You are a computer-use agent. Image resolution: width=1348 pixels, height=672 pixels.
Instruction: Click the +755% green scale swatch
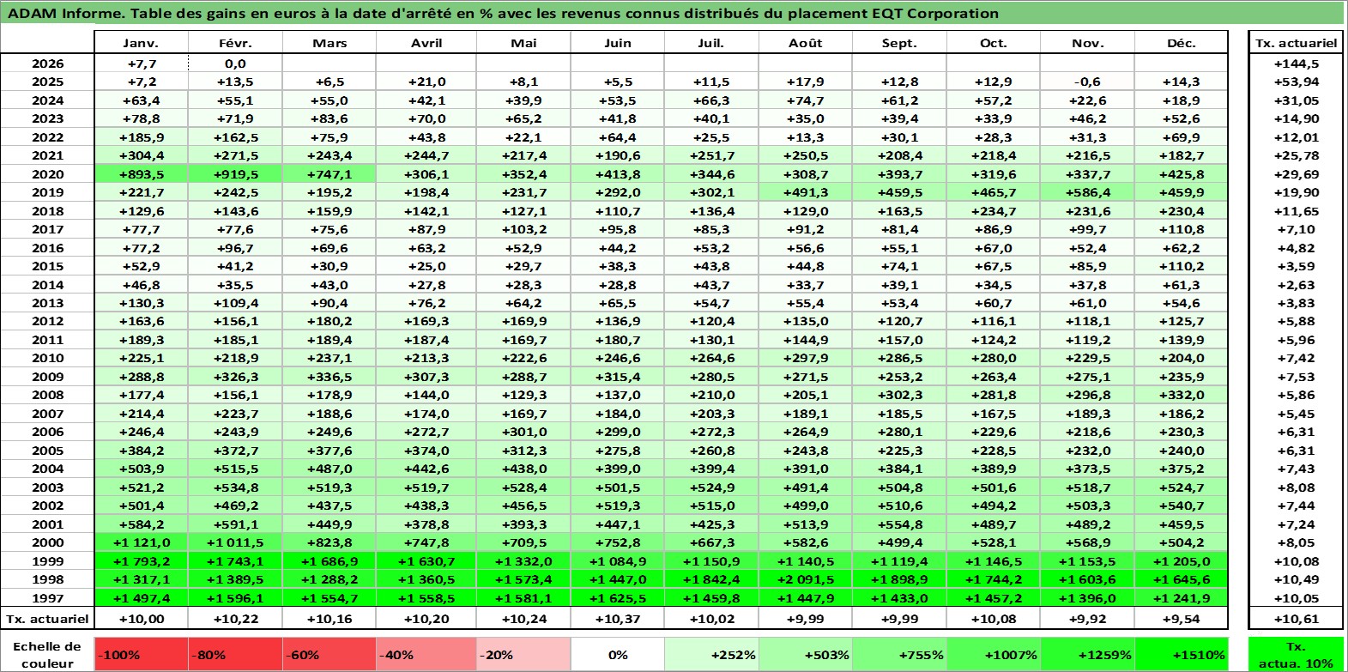pos(899,654)
